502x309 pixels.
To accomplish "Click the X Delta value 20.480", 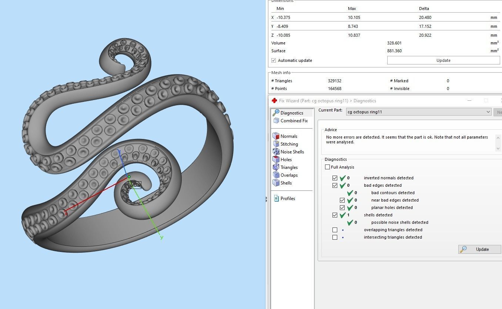I will click(x=425, y=17).
